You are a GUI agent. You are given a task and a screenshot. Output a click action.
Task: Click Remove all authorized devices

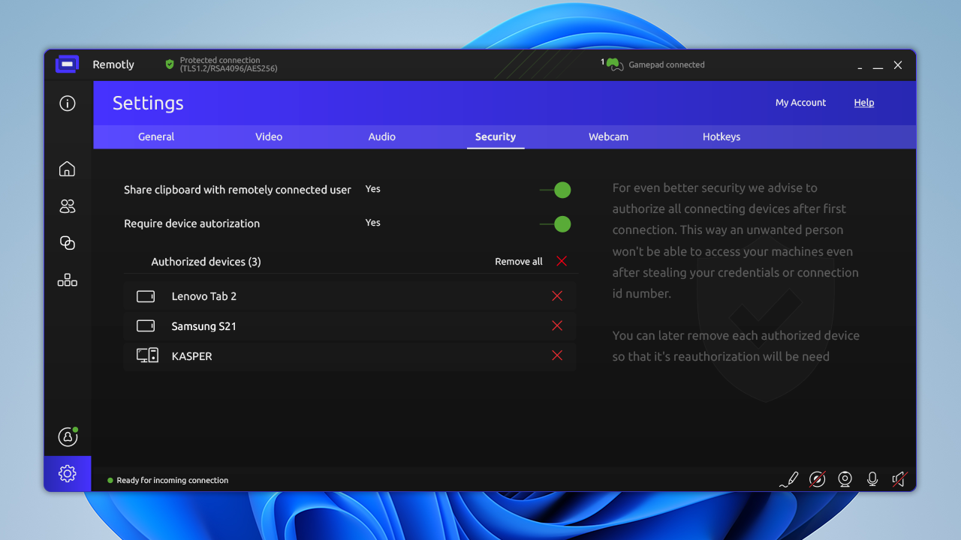[530, 262]
